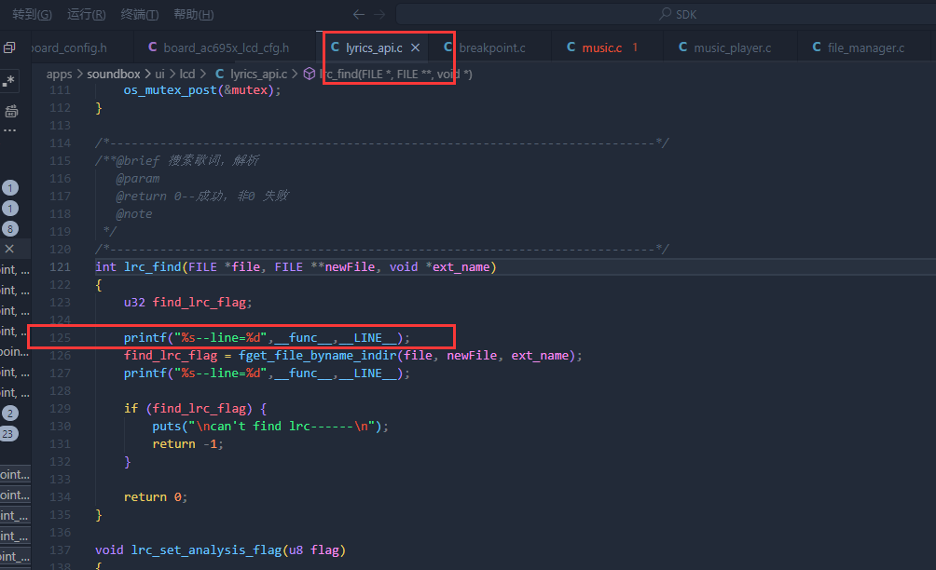Go forward with the right navigation arrow

379,14
